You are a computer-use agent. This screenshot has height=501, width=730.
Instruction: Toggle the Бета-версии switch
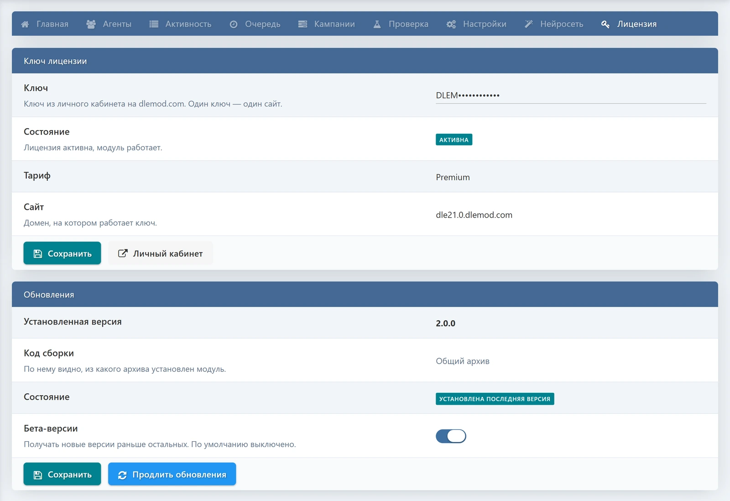point(451,436)
